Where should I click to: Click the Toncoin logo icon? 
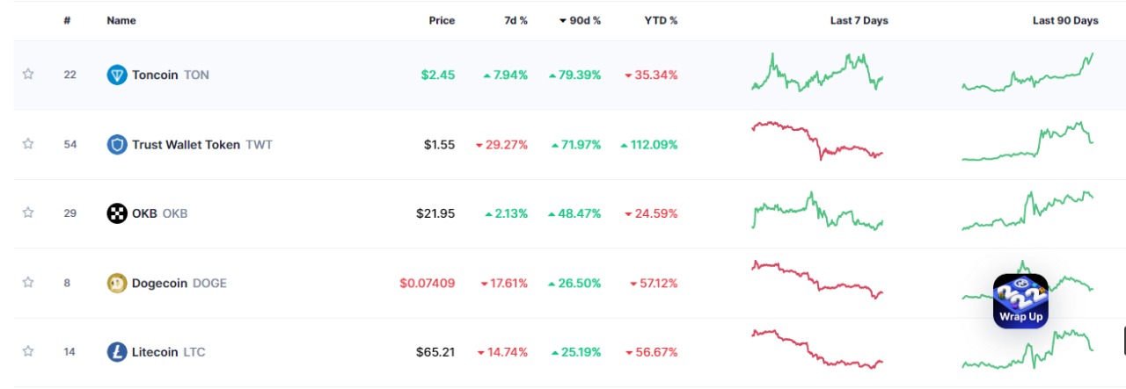pyautogui.click(x=117, y=75)
